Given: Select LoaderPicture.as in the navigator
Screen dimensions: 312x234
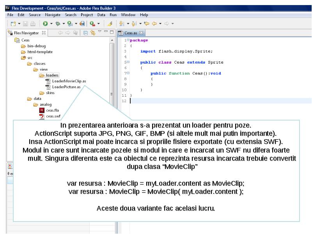Looking at the screenshot, I should [x=66, y=87].
